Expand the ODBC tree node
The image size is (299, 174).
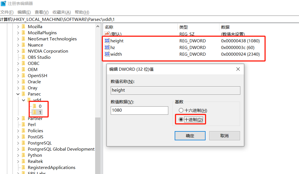(x=18, y=63)
